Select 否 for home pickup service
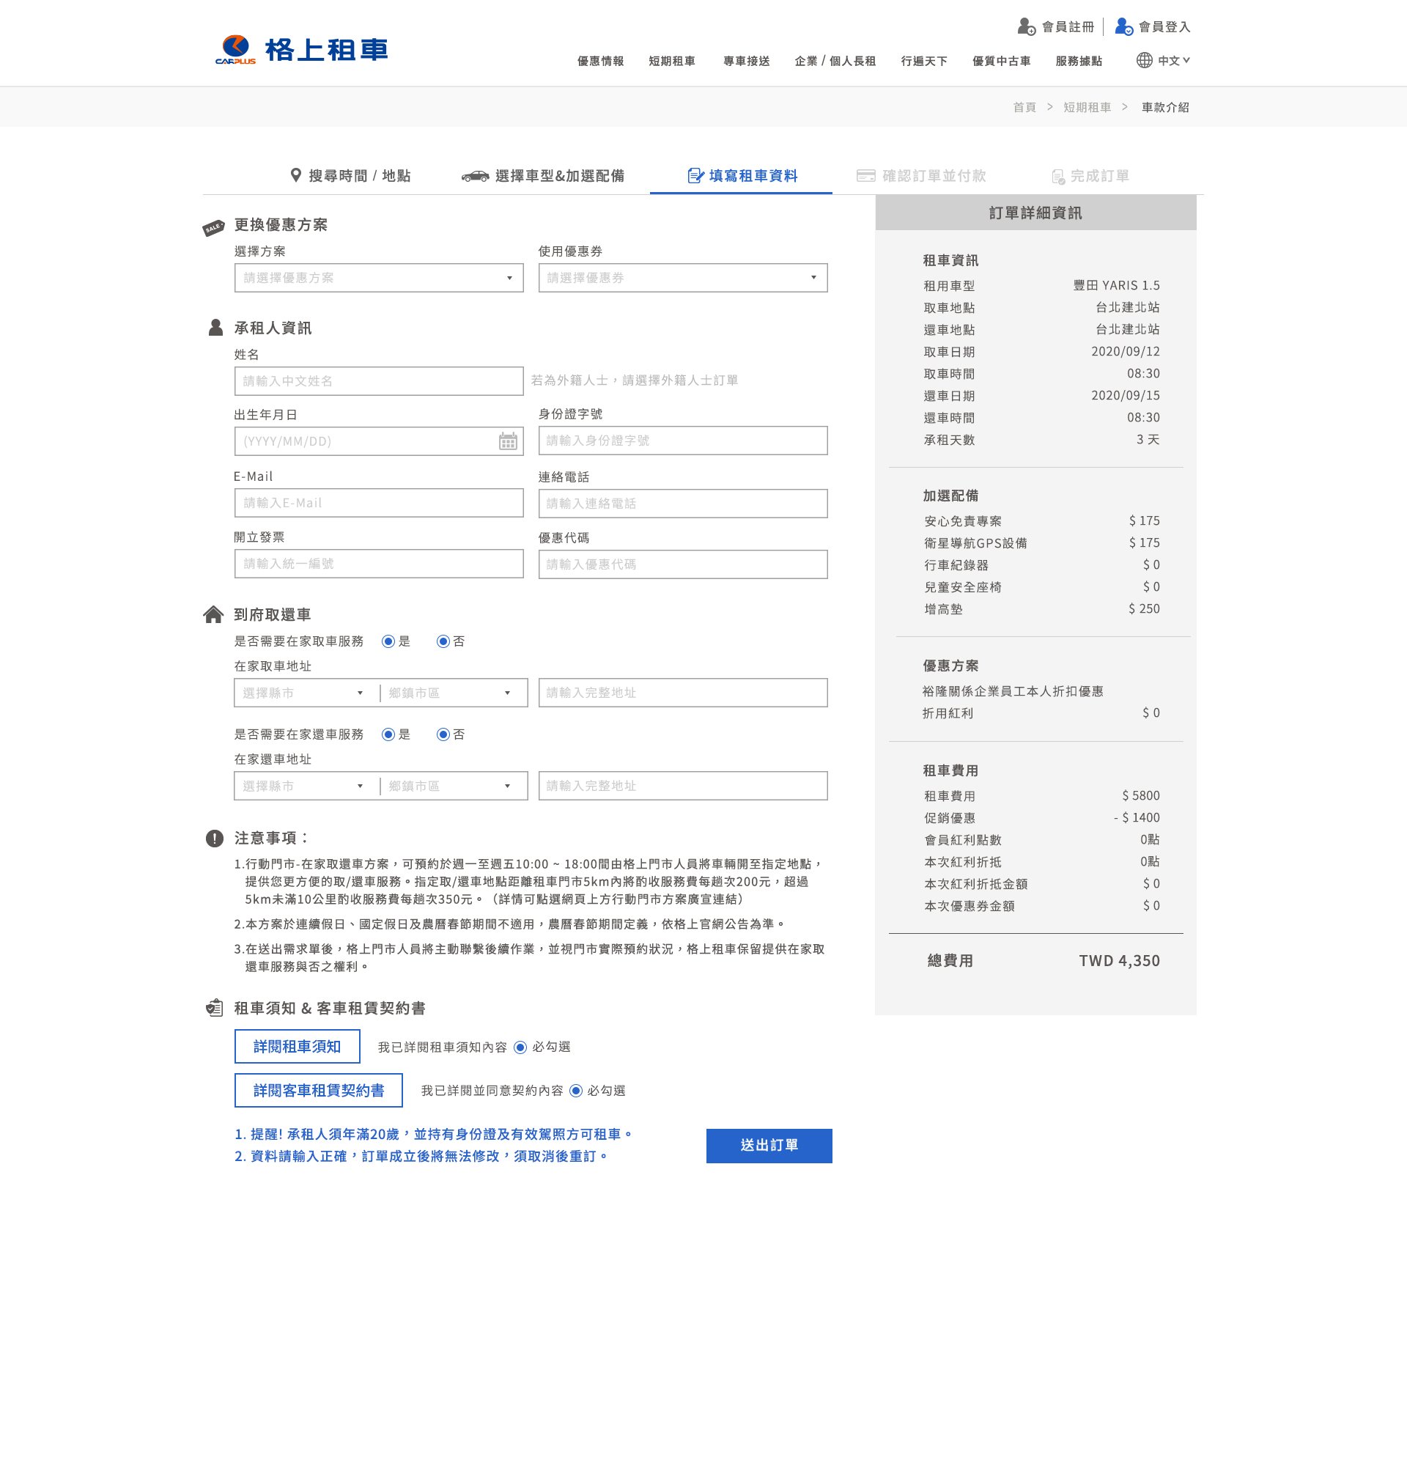This screenshot has width=1407, height=1466. click(x=443, y=642)
